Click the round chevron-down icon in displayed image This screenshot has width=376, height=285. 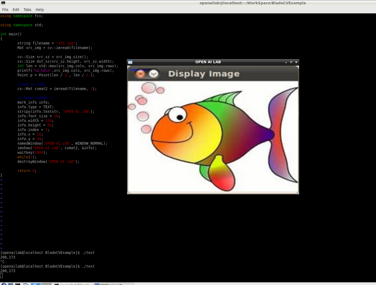point(154,74)
